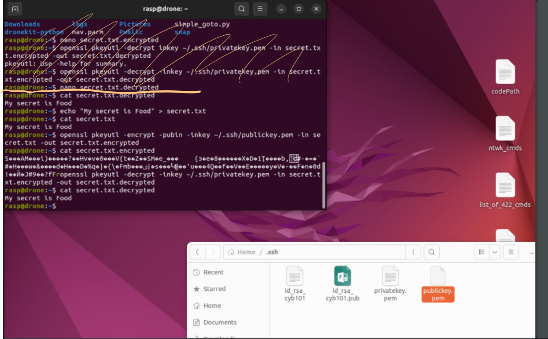Screen dimensions: 548x339
Task: Select the privatekey.pem file
Action: coord(390,283)
